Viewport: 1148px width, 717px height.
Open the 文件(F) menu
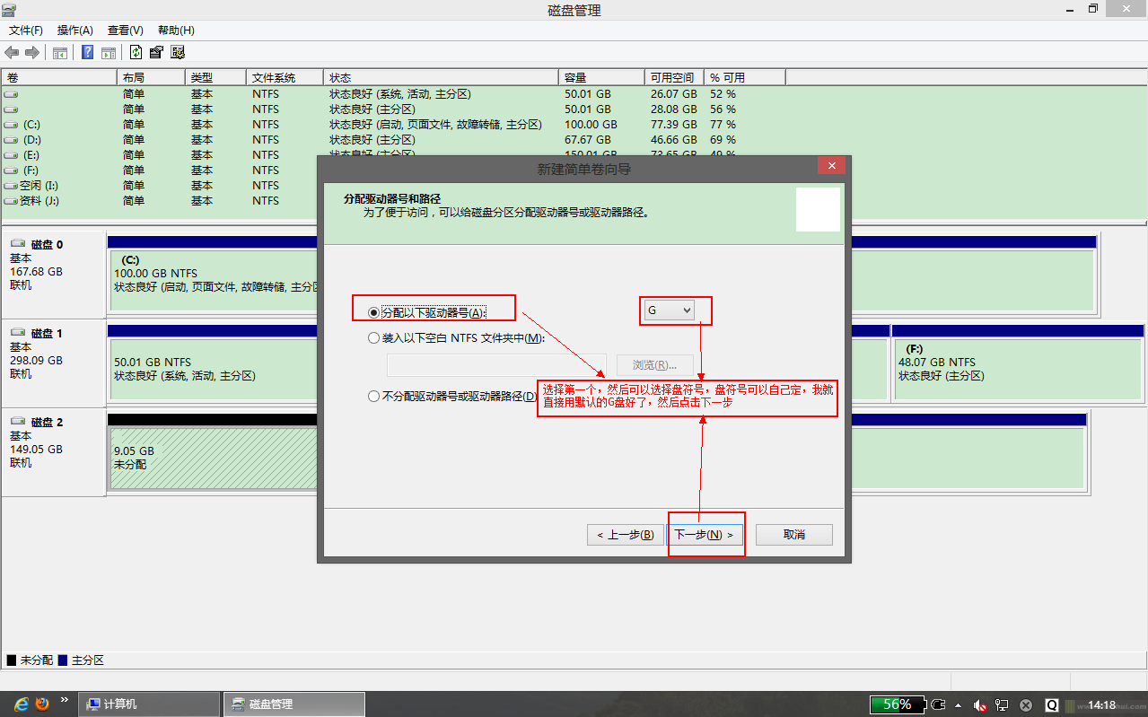pyautogui.click(x=26, y=31)
